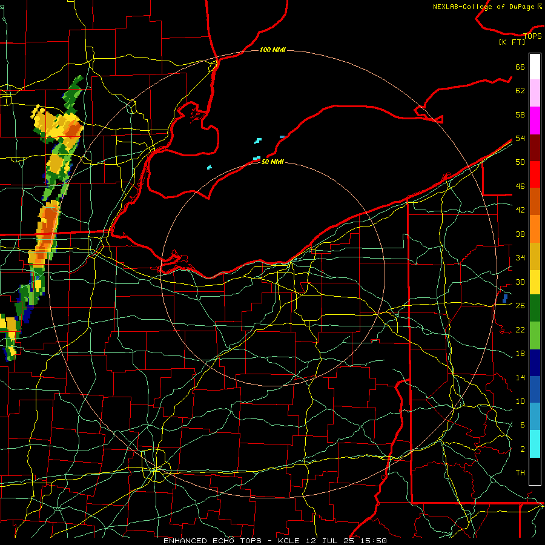Click the isolated blue echo near the east edge

pyautogui.click(x=505, y=298)
